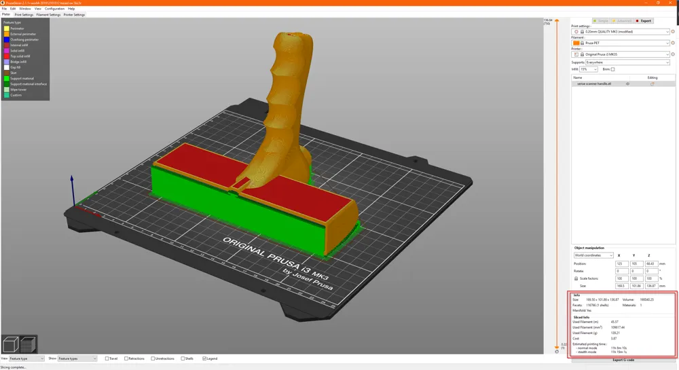Switch to the sliced layers preview icon
This screenshot has height=370, width=679.
pyautogui.click(x=28, y=344)
